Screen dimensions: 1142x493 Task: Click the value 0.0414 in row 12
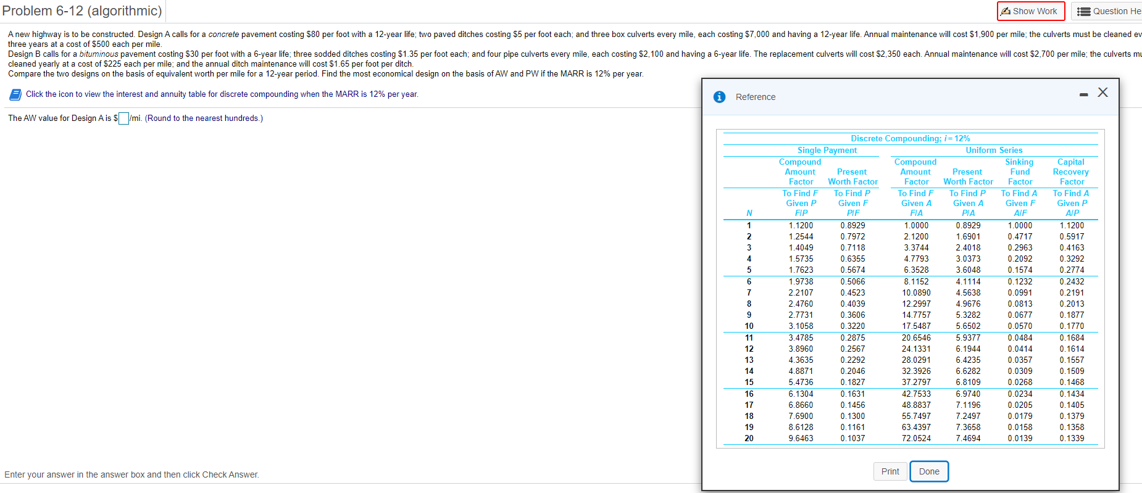[1020, 349]
